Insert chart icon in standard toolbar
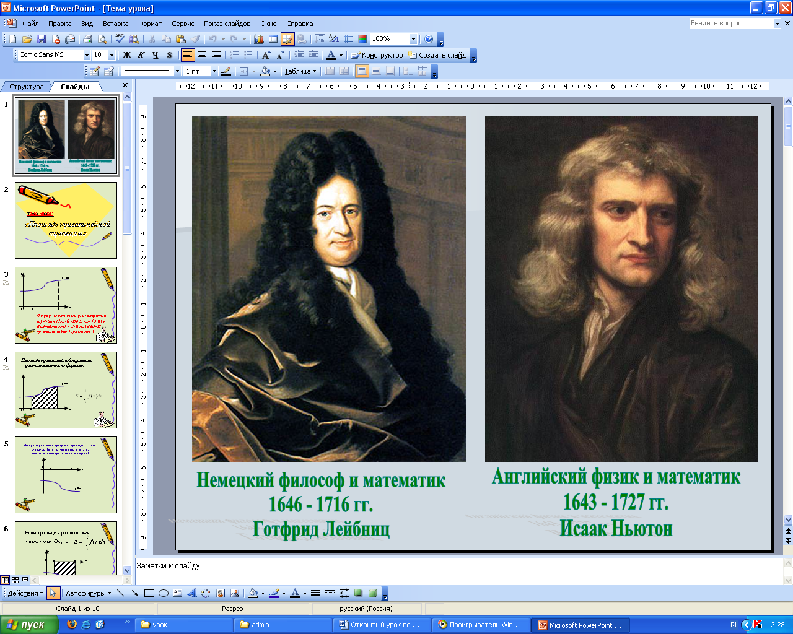The height and width of the screenshot is (634, 793). pyautogui.click(x=259, y=39)
